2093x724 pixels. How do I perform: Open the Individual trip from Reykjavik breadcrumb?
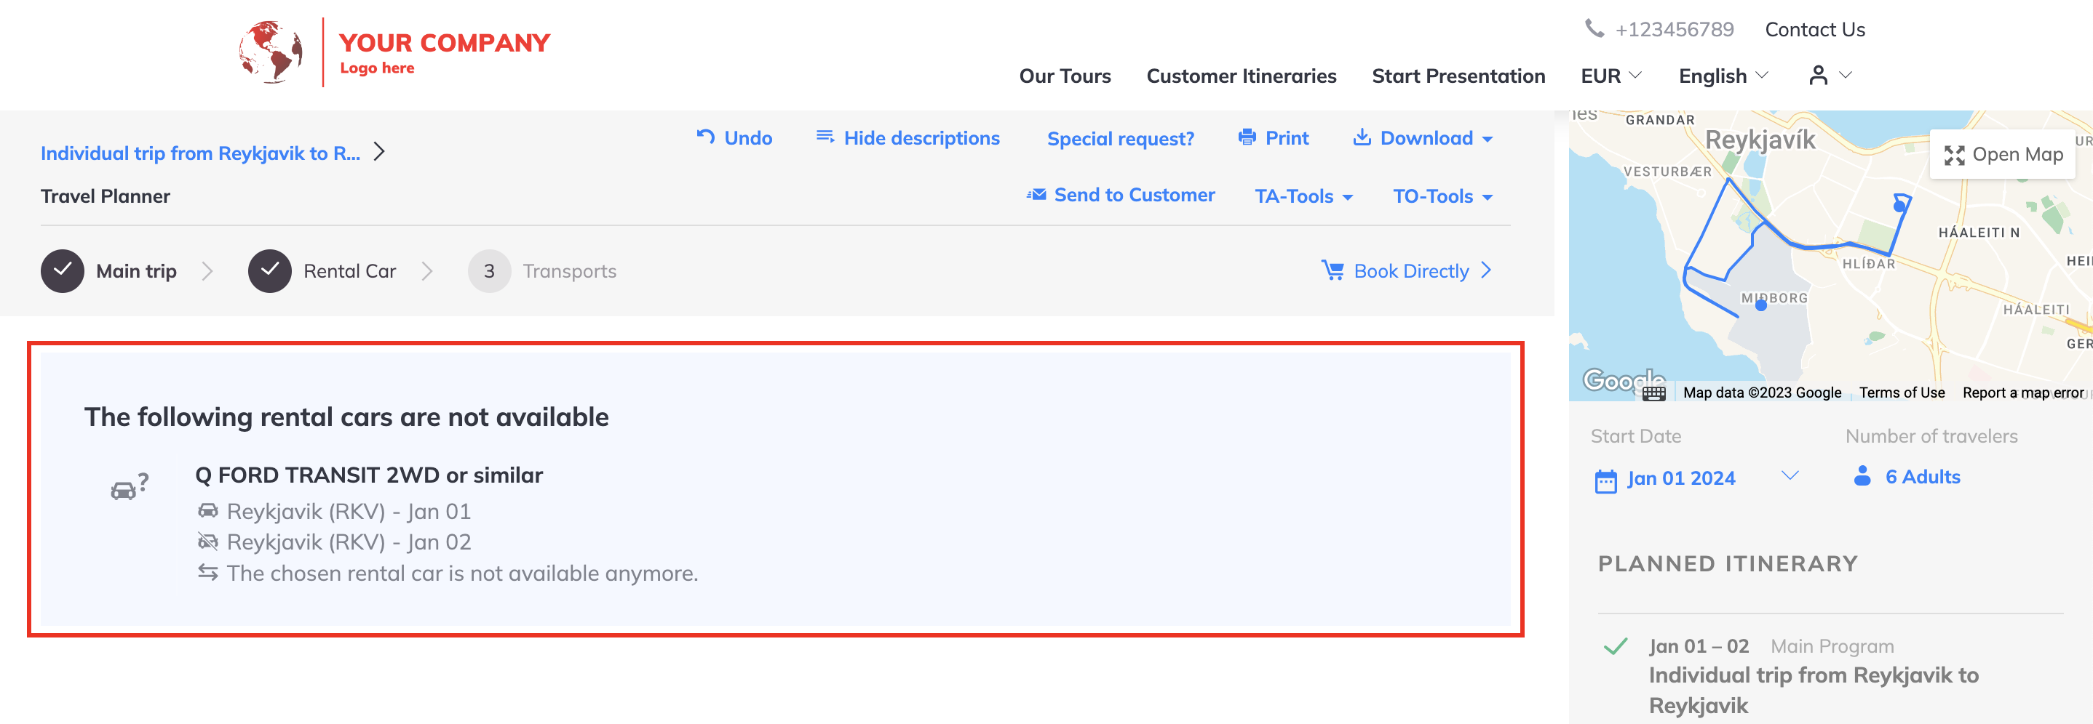pos(200,153)
